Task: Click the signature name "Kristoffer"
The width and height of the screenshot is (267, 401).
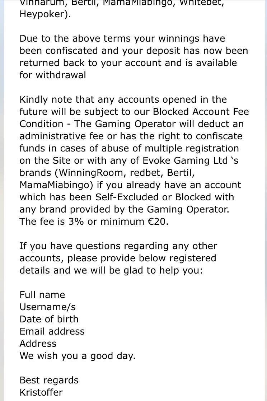Action: [41, 392]
